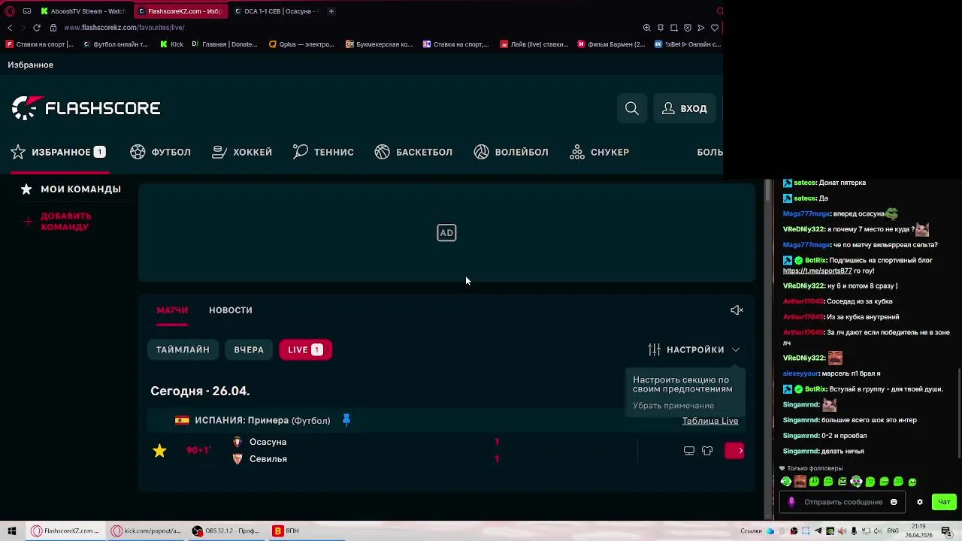Open the Windows Start menu

tap(12, 531)
